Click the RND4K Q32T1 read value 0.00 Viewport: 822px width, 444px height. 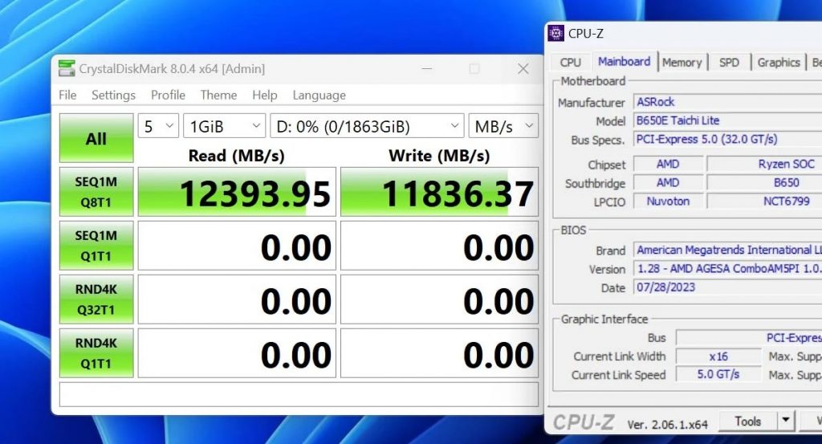[237, 299]
